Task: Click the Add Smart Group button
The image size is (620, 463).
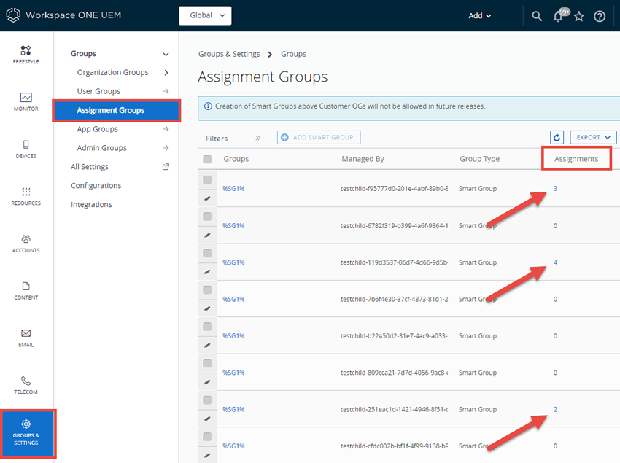Action: click(319, 137)
